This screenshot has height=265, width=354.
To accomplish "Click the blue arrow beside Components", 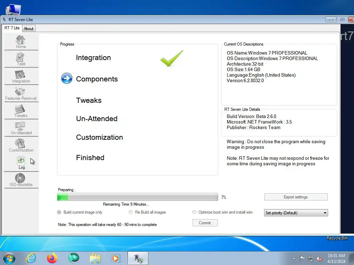I will point(67,78).
